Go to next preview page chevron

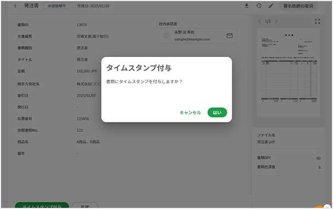(x=276, y=21)
